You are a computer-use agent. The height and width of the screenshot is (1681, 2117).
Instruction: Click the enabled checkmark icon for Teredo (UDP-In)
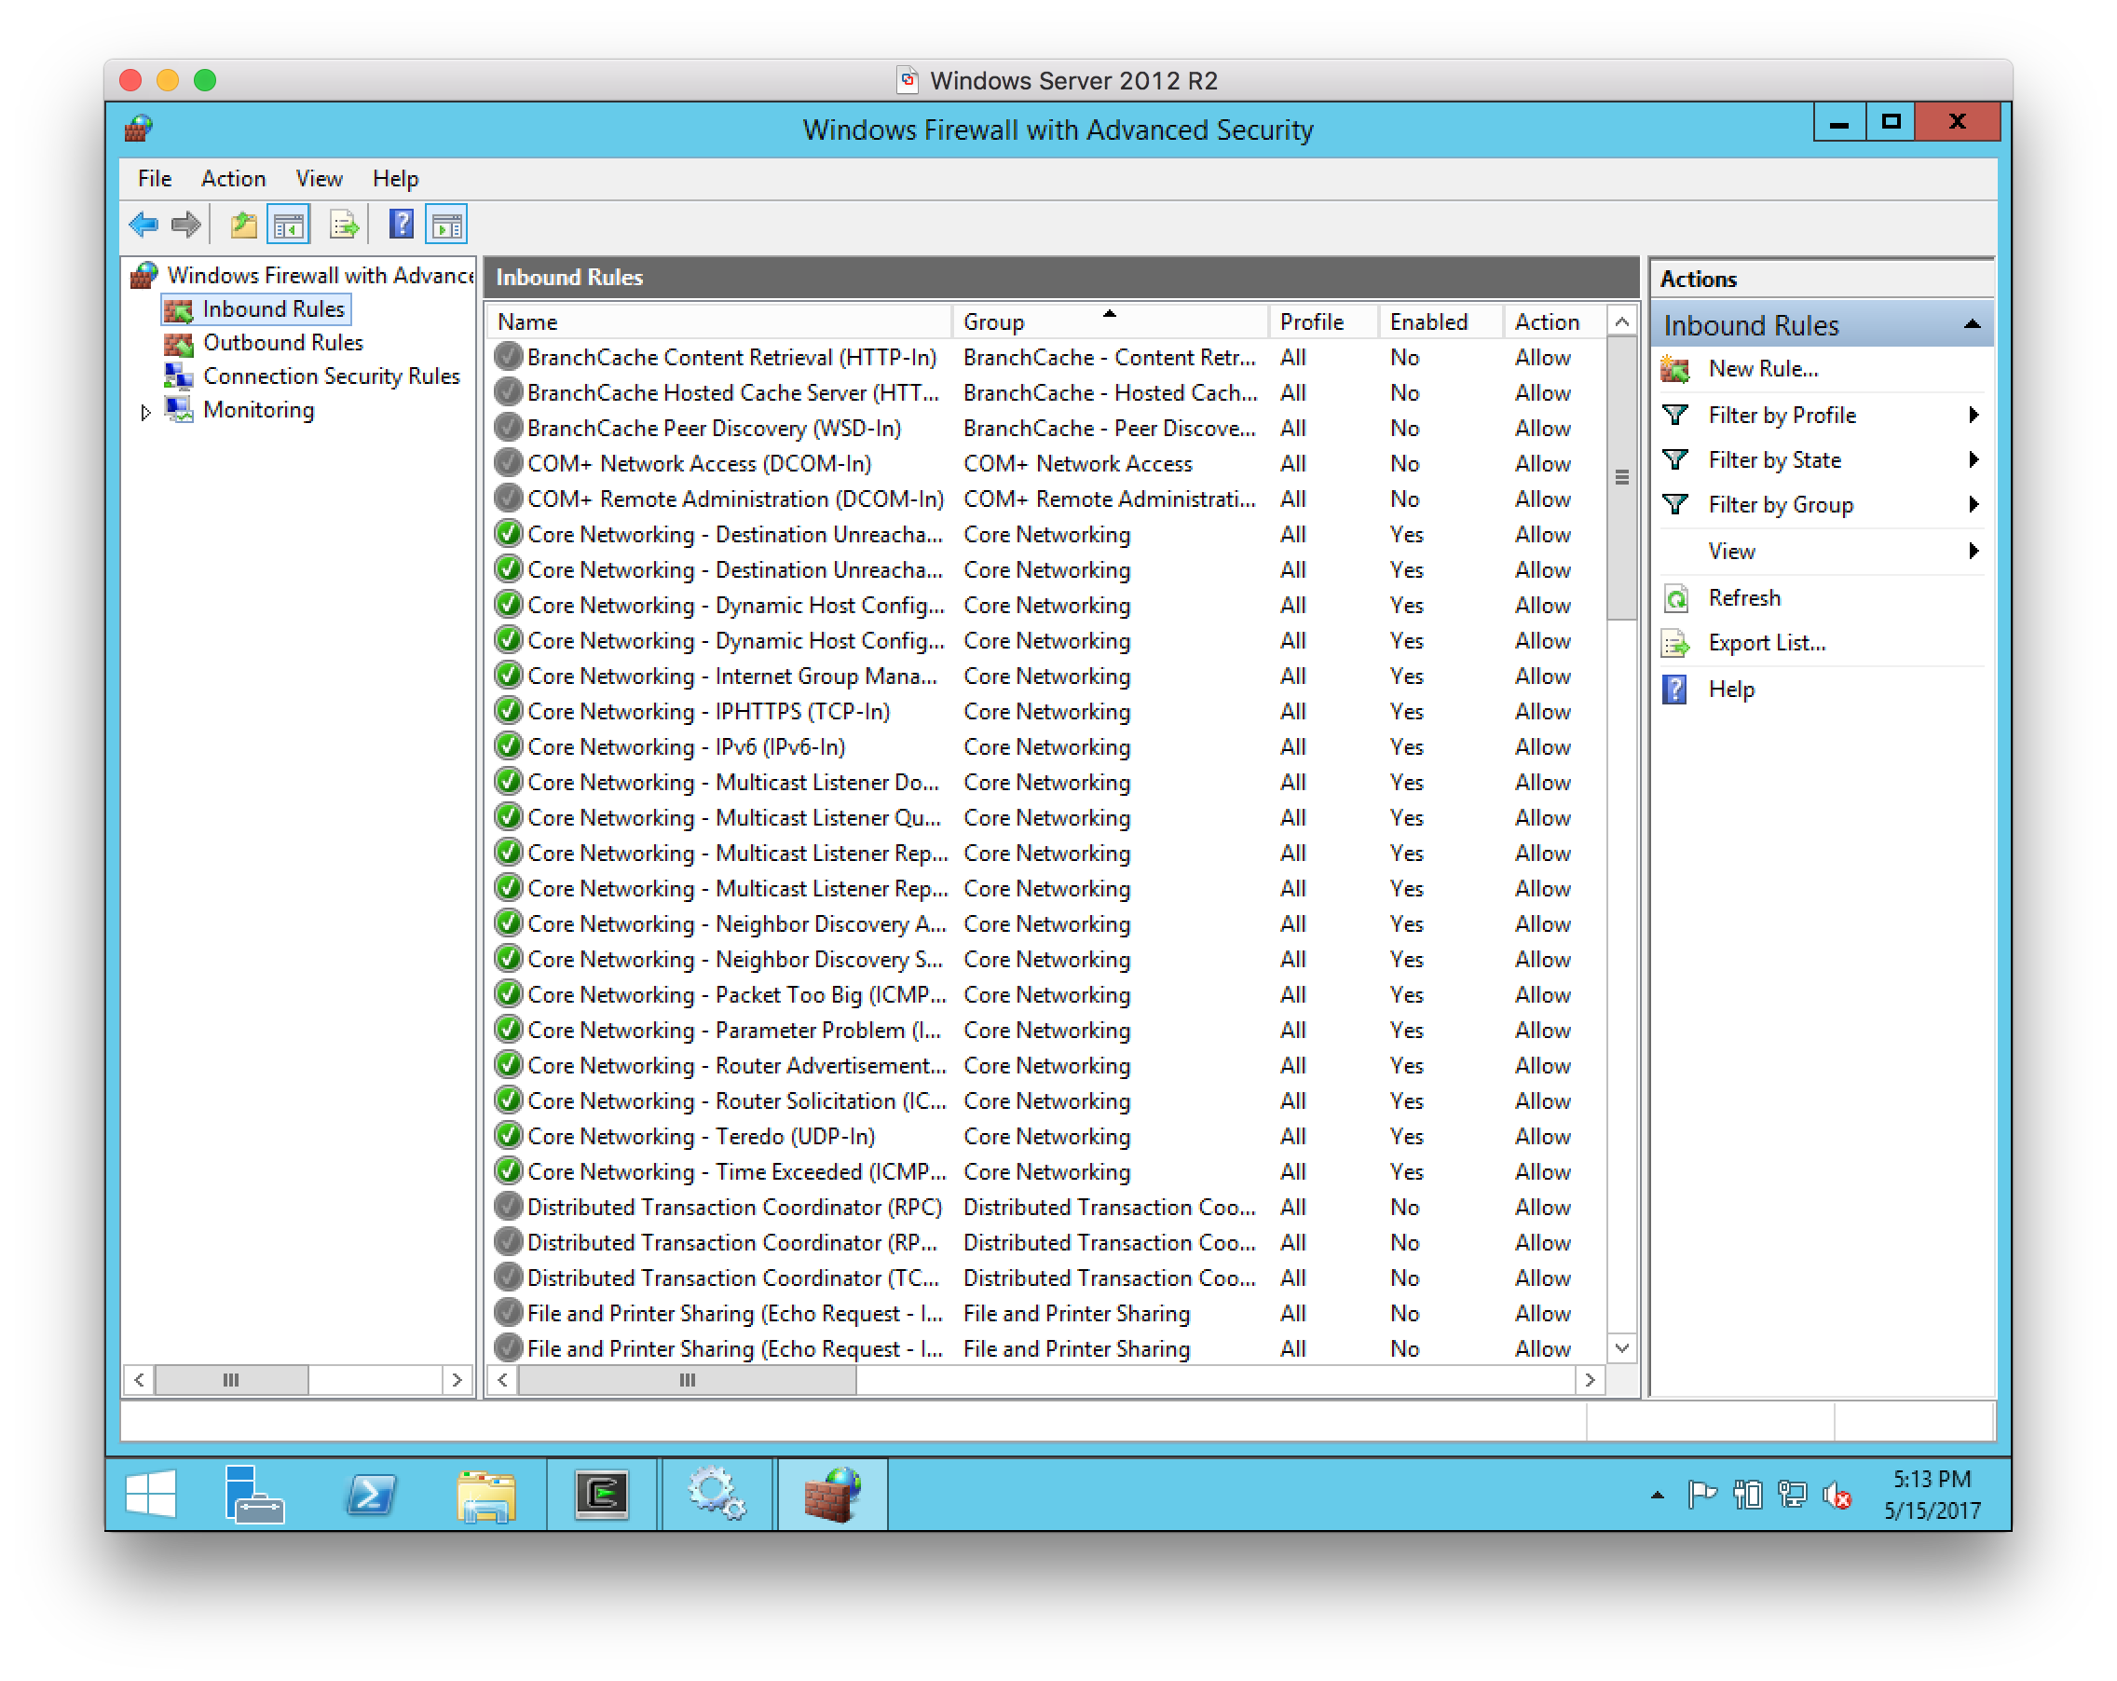[x=508, y=1137]
